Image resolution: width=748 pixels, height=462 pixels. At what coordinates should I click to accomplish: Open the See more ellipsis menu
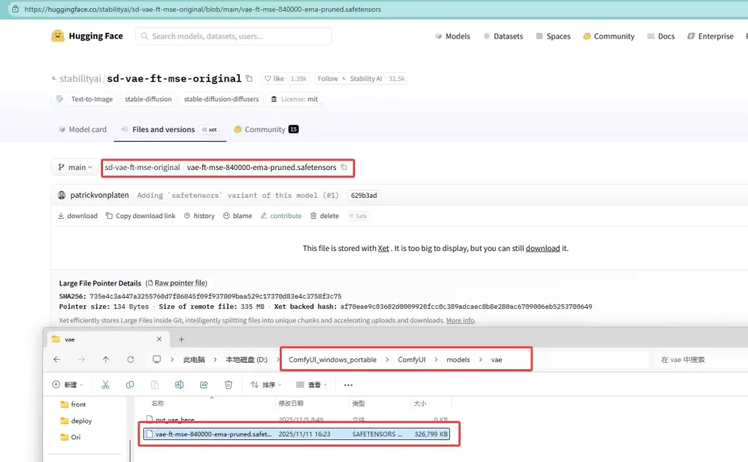(x=348, y=385)
